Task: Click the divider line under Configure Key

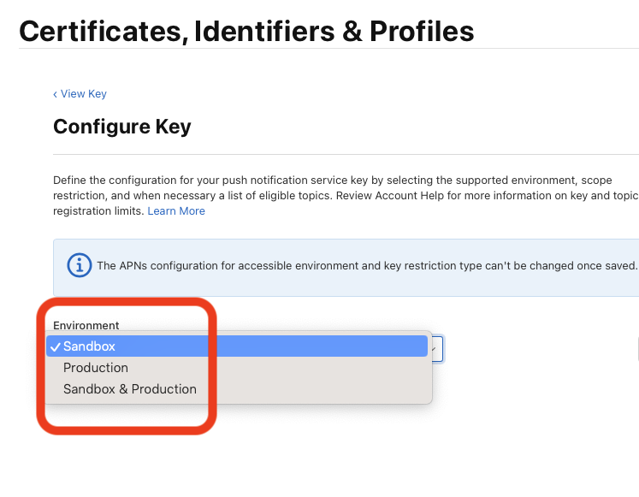Action: click(342, 155)
